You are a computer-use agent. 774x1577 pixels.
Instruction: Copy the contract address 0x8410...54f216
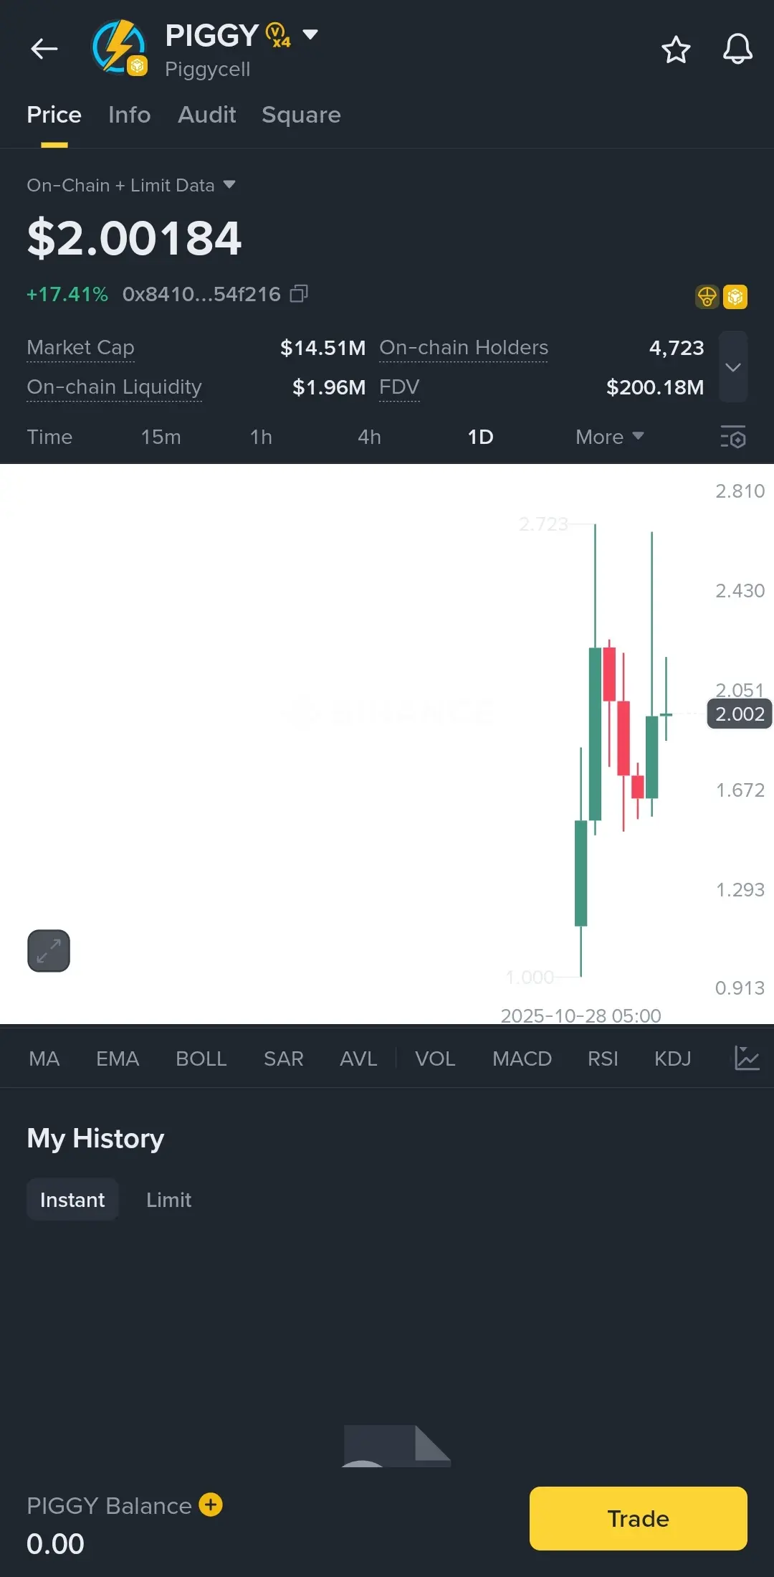(x=299, y=294)
